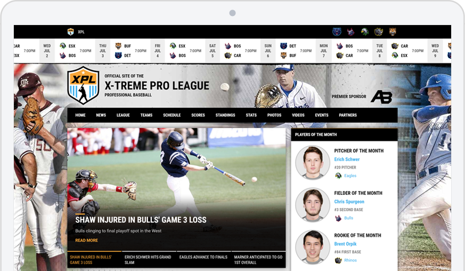Viewport: 465px width, 271px height.
Task: Follow the Rhinos team text link
Action: (350, 260)
